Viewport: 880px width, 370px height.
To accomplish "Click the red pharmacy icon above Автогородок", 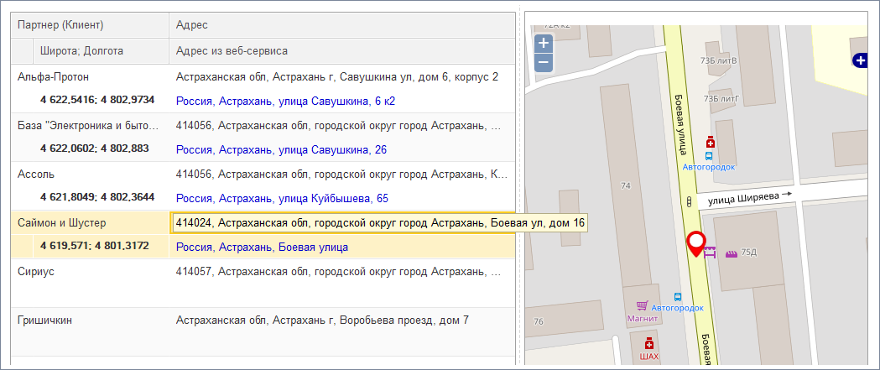I will tap(710, 143).
